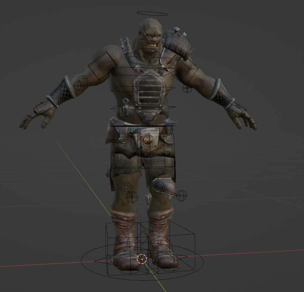Click the character's face
The height and width of the screenshot is (292, 304).
[153, 40]
